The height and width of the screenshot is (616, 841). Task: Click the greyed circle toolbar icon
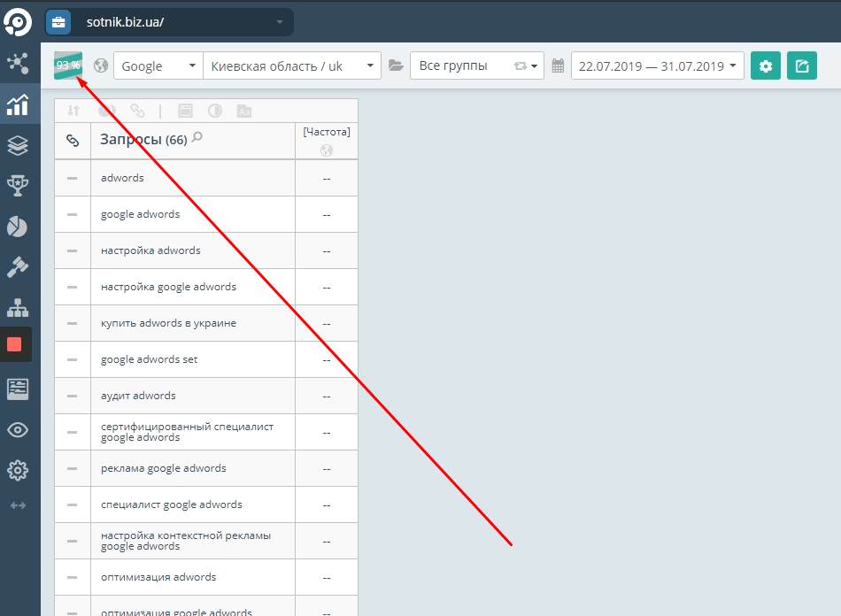[107, 111]
